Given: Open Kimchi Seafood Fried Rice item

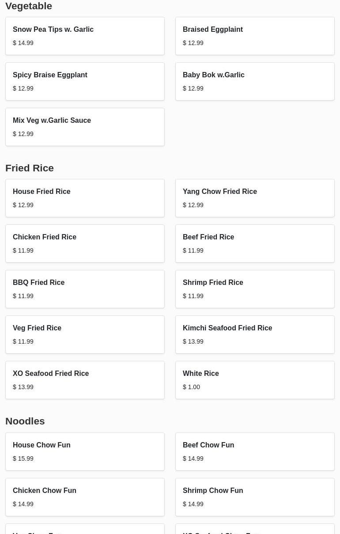Looking at the screenshot, I should click(255, 334).
